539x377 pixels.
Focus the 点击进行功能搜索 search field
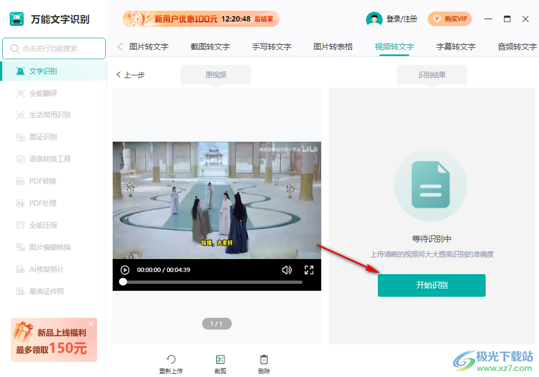pos(54,48)
